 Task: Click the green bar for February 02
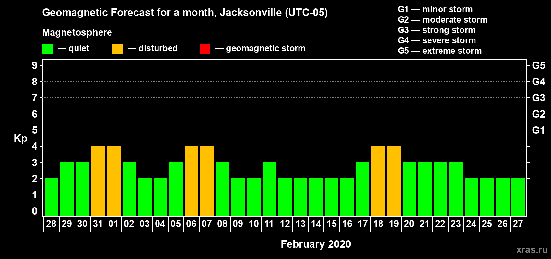(129, 189)
